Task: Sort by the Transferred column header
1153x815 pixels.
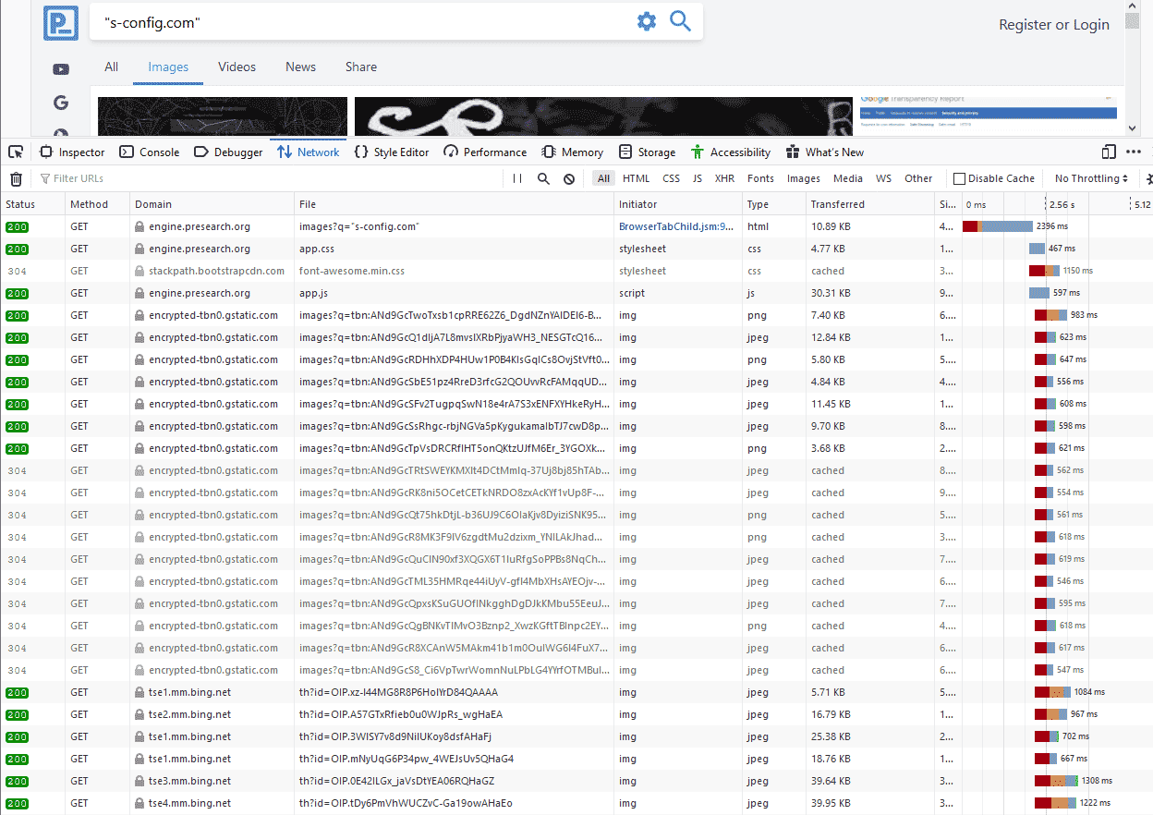Action: (870, 204)
